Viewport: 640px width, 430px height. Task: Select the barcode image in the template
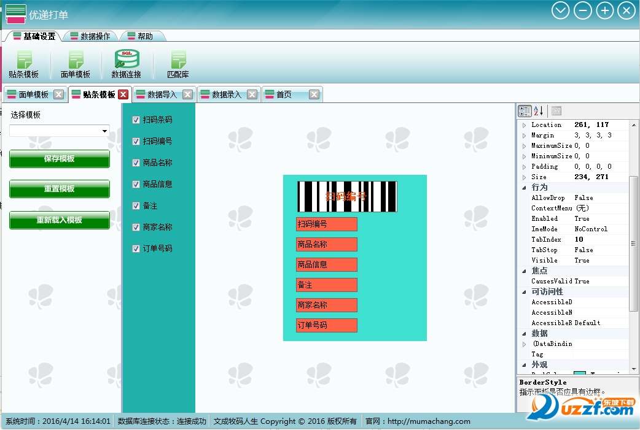348,196
